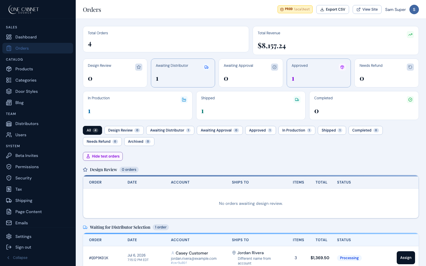The image size is (426, 266).
Task: Click the Blog newspaper icon
Action: 9,103
